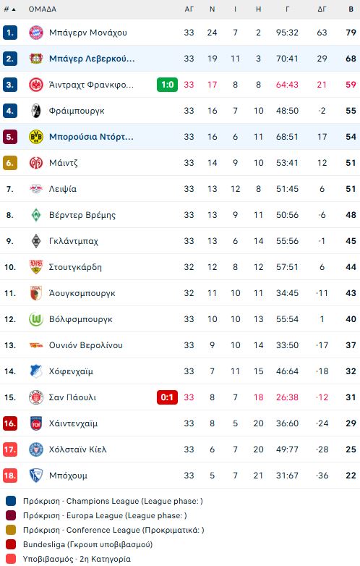Sort by the ΔΓ goal difference header
Viewport: 360px width, 566px height.
322,9
